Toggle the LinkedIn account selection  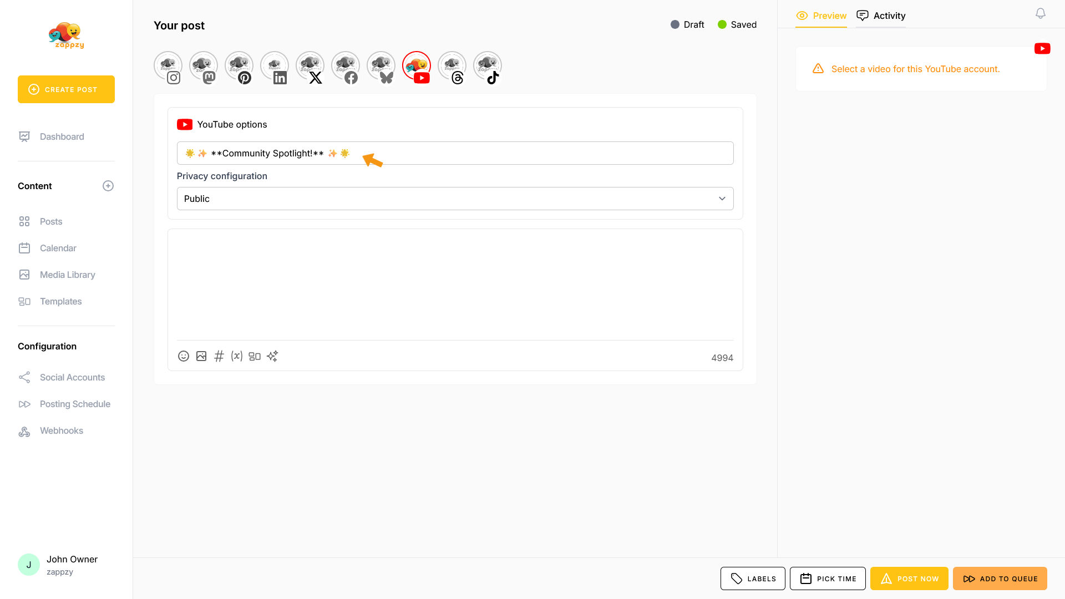point(275,67)
